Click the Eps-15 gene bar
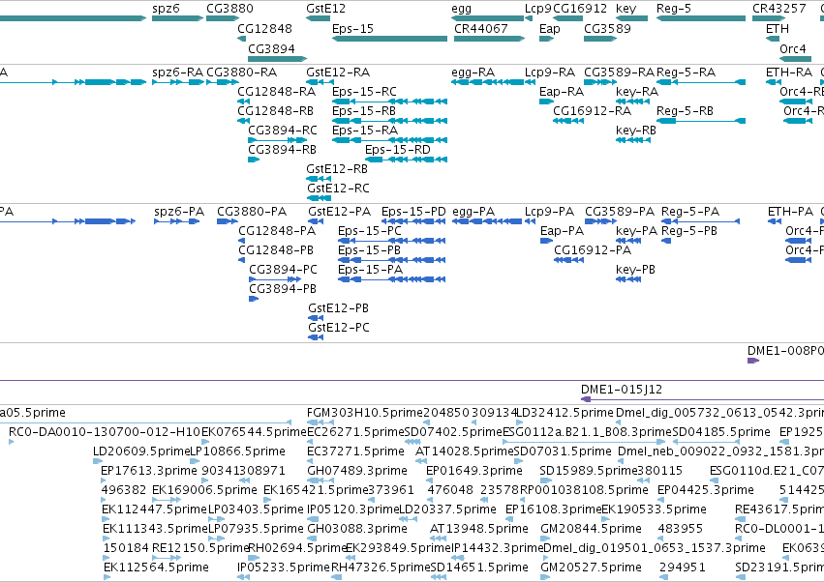 pos(389,39)
